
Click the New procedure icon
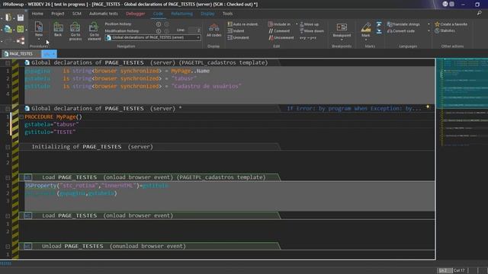[x=39, y=27]
